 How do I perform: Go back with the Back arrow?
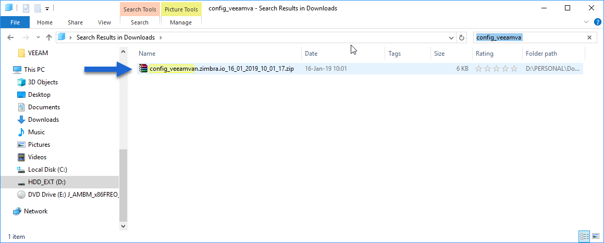pos(11,37)
